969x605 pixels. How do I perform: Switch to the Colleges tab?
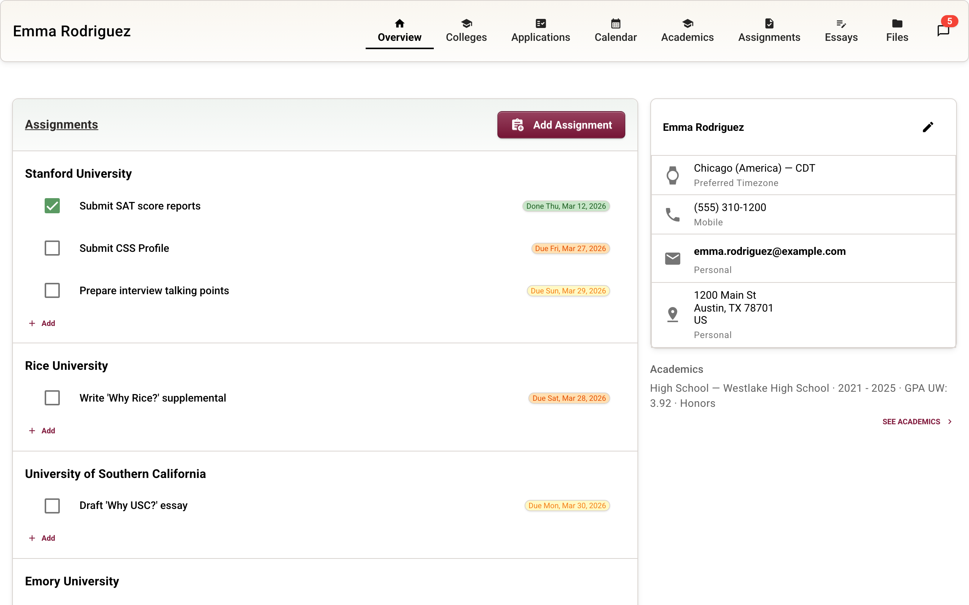coord(466,31)
